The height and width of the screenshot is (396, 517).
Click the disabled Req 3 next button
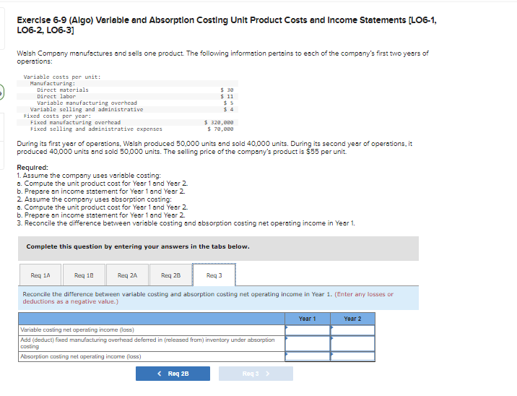(x=256, y=374)
